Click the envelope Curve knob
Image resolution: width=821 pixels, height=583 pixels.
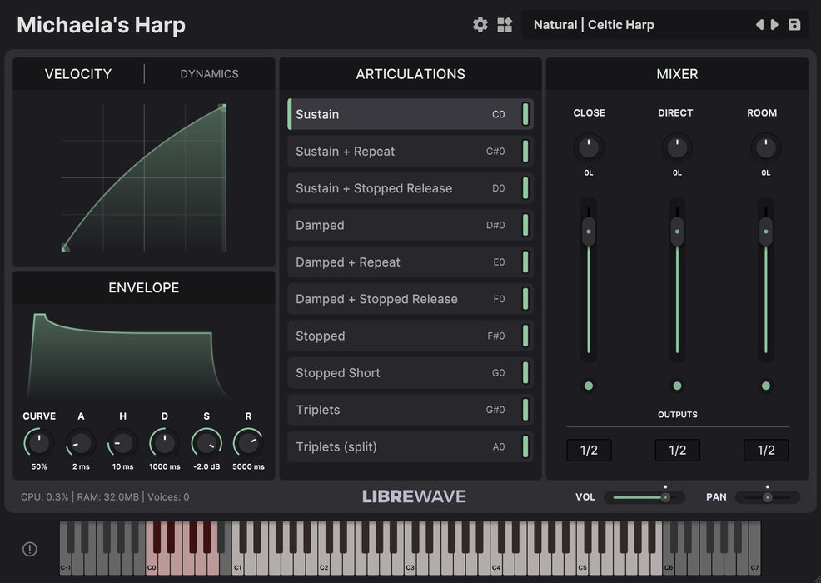[x=39, y=442]
